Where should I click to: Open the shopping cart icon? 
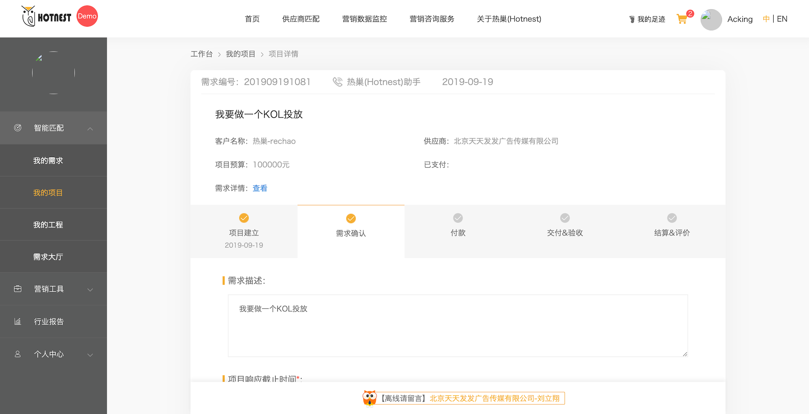click(682, 19)
